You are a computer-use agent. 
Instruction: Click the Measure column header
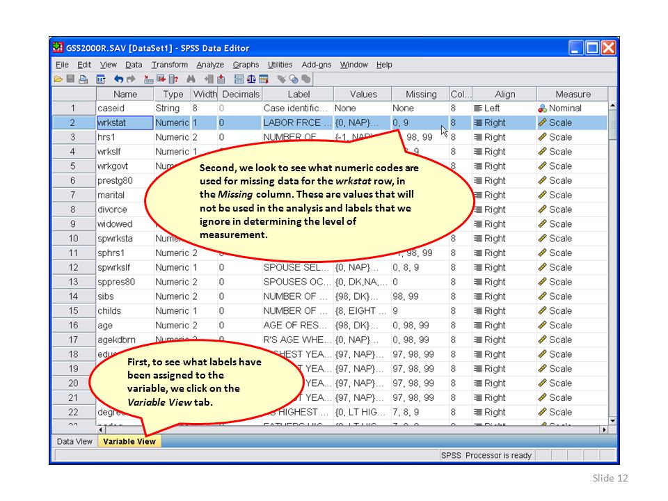pyautogui.click(x=573, y=94)
